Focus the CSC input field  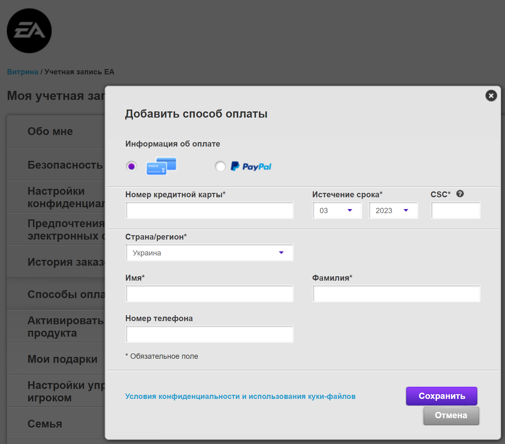[x=455, y=210]
